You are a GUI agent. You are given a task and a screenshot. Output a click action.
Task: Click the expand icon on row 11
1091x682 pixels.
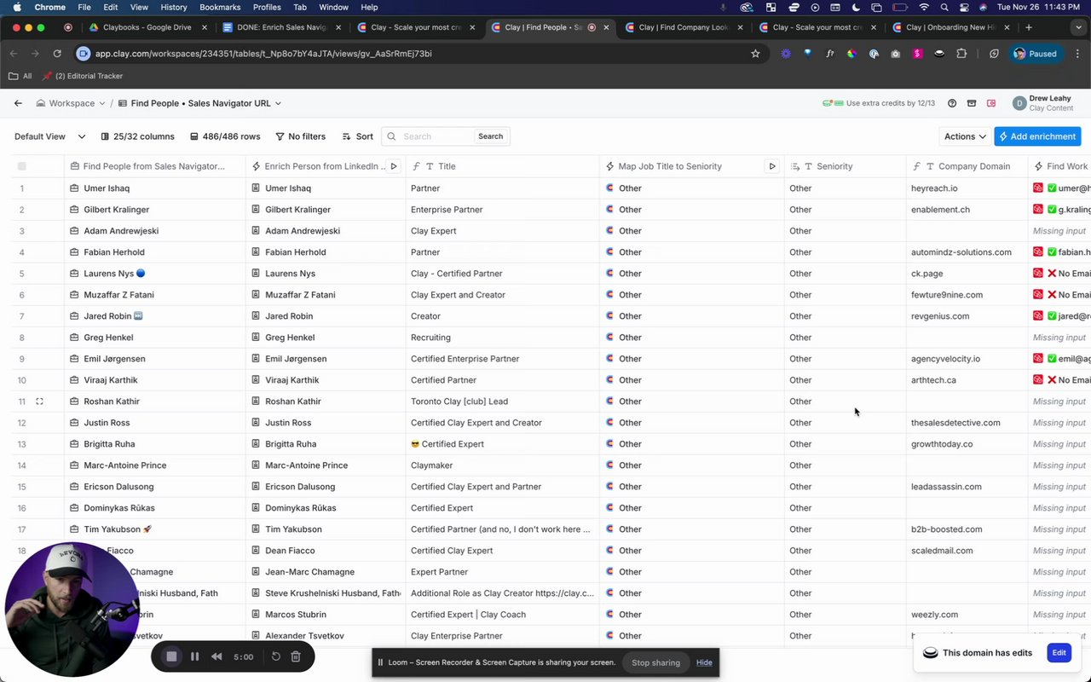39,402
